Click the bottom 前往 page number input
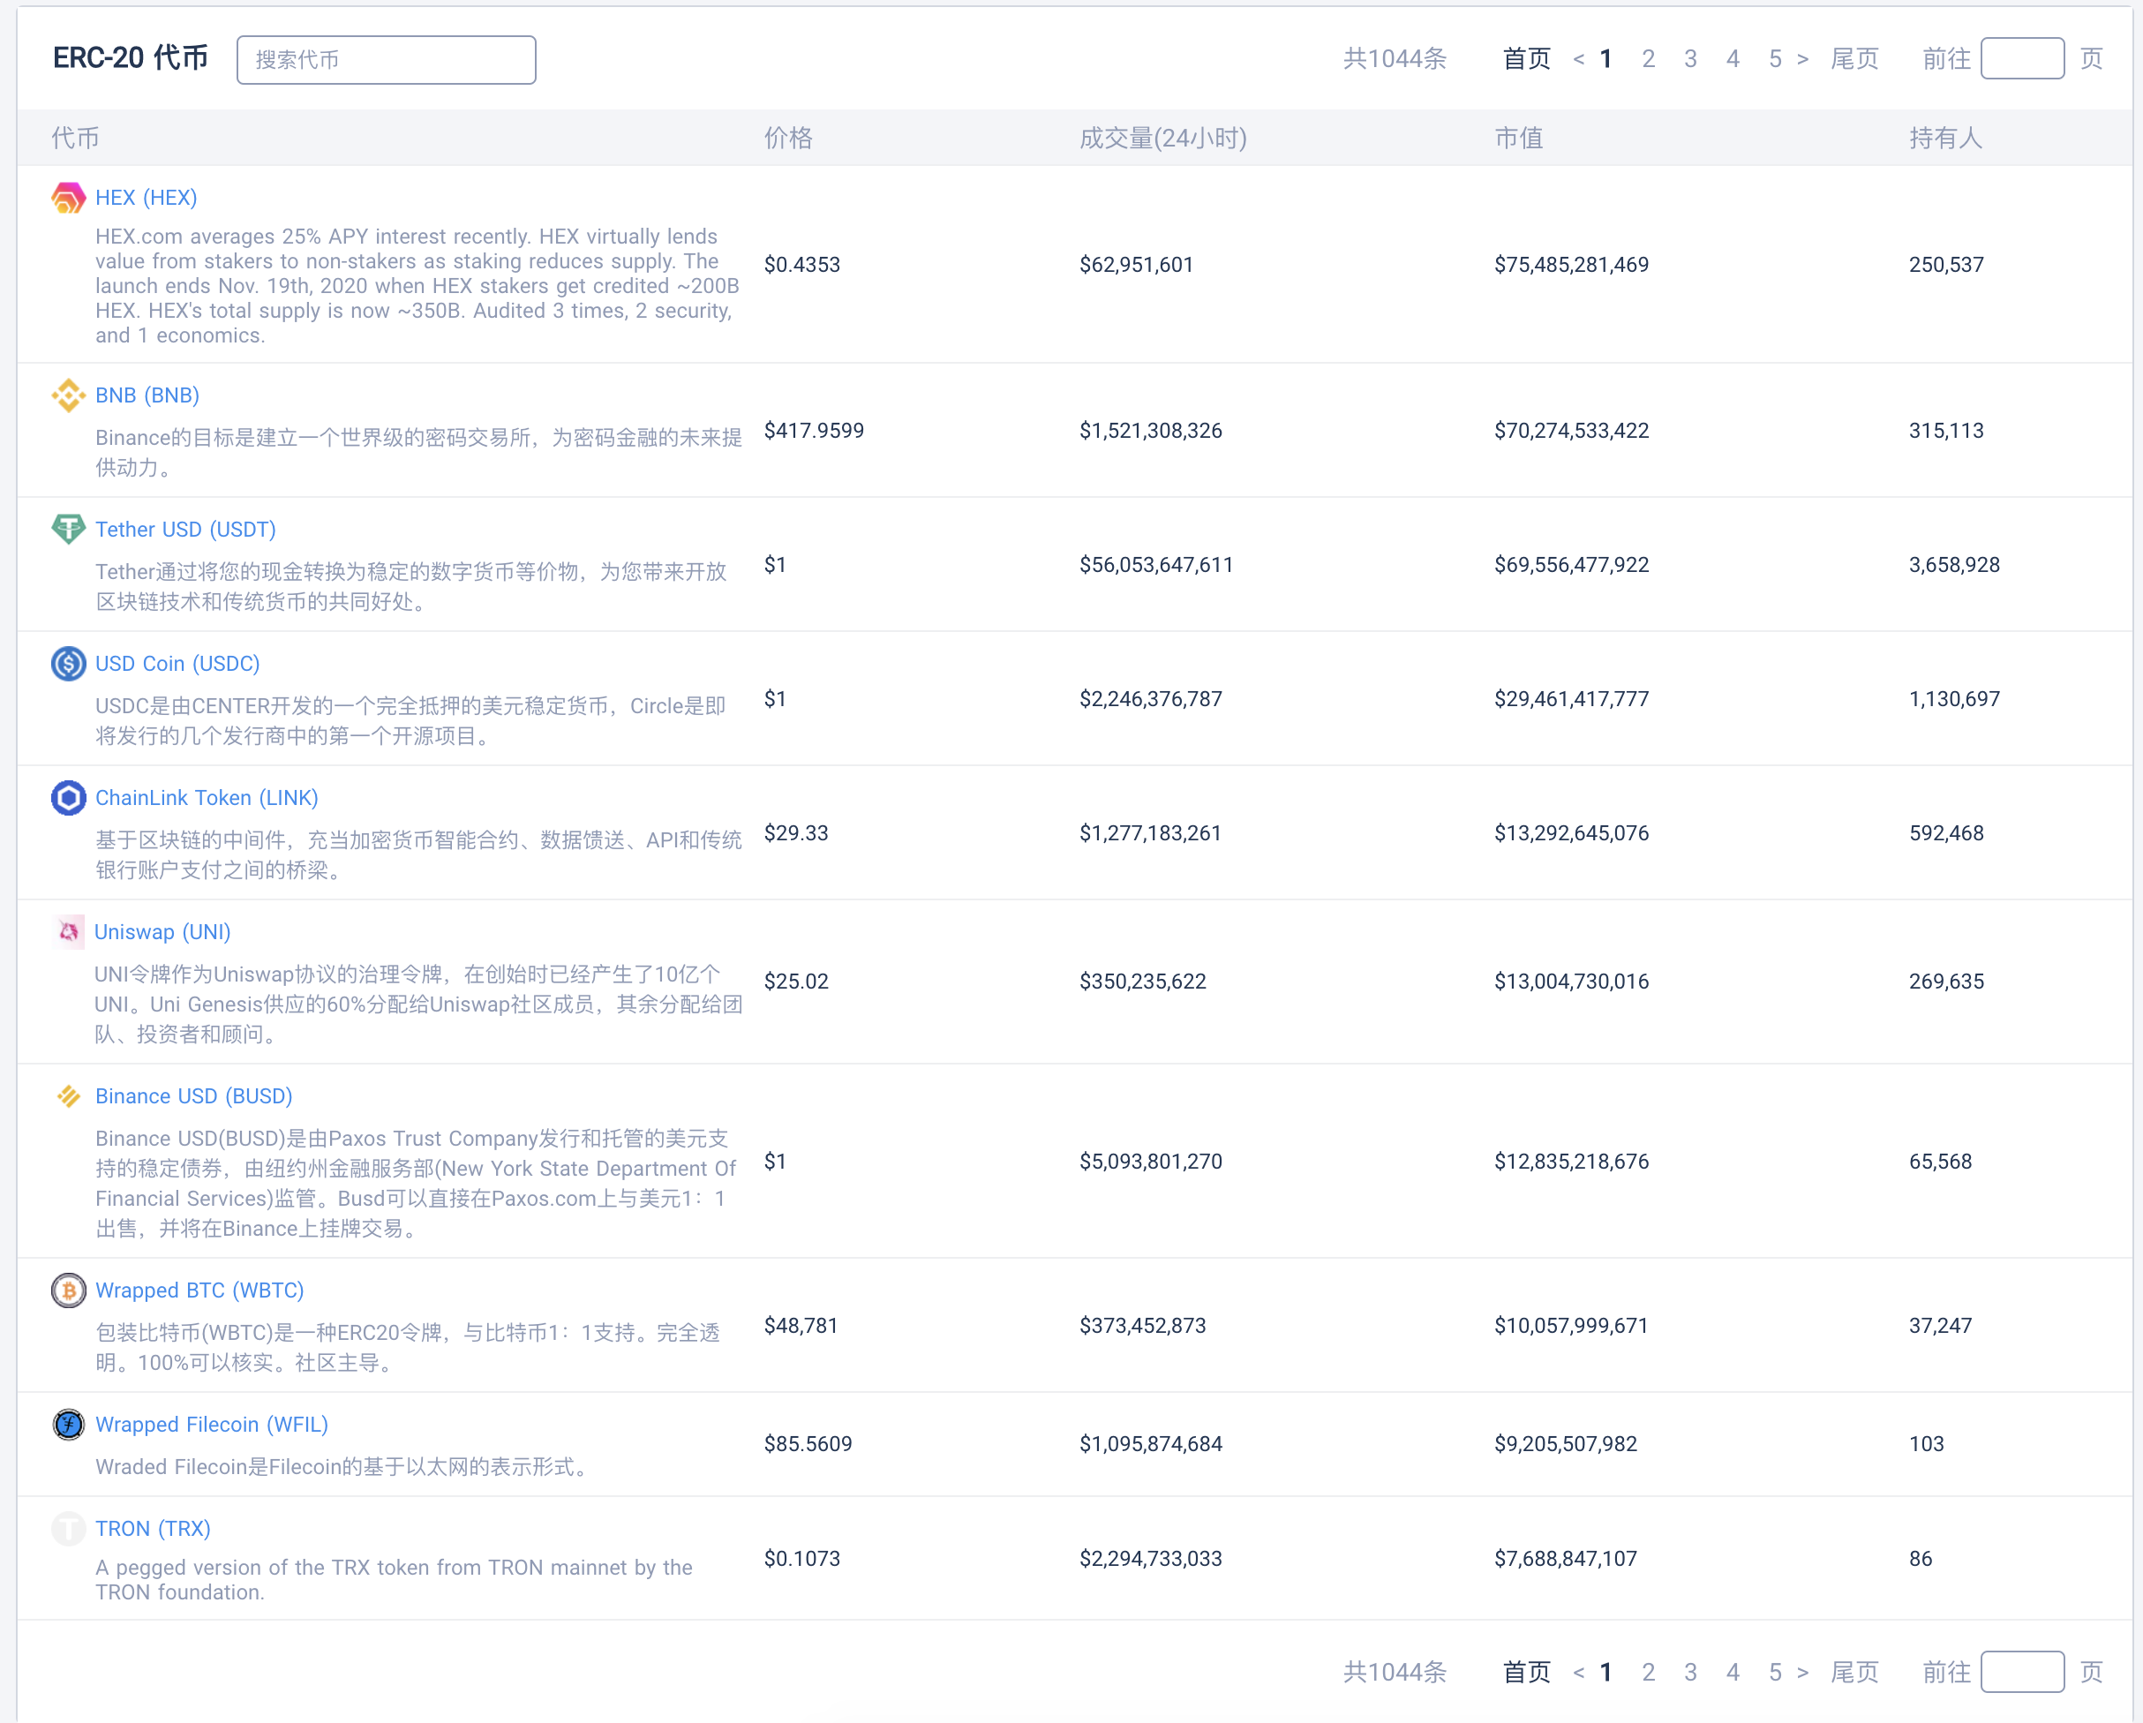 [x=2022, y=1671]
